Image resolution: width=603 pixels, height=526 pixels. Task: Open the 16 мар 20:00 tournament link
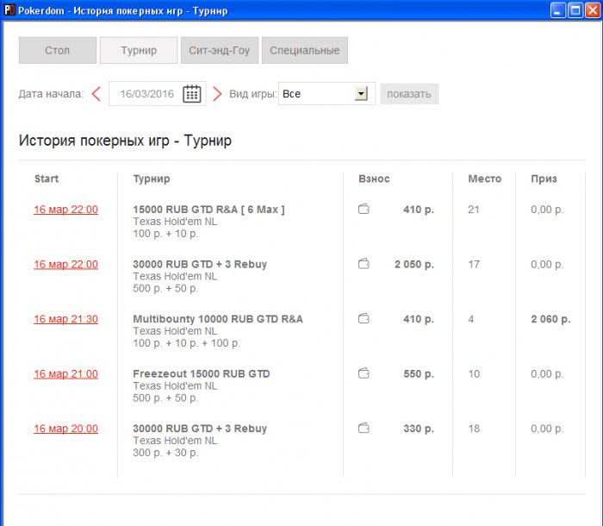pos(65,429)
